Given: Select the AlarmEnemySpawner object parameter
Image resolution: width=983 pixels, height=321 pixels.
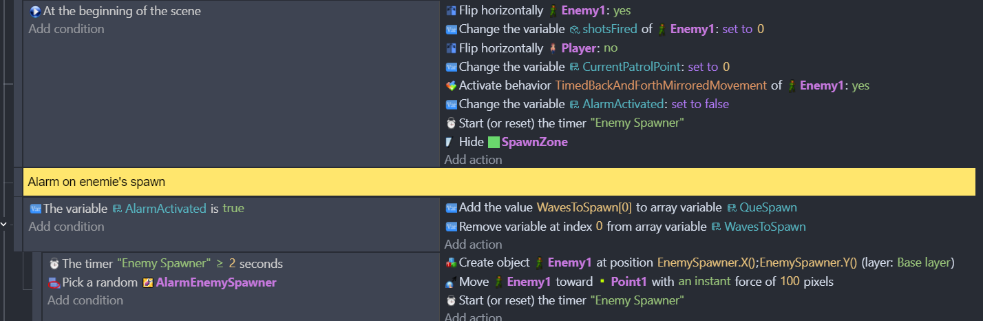Looking at the screenshot, I should pyautogui.click(x=215, y=282).
